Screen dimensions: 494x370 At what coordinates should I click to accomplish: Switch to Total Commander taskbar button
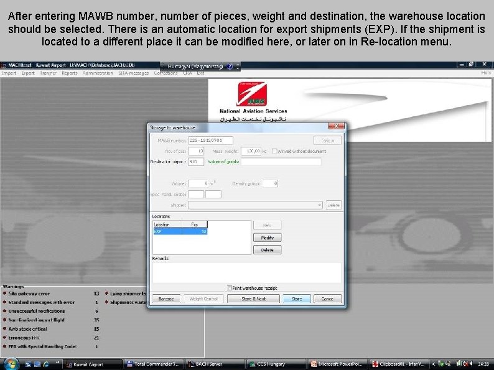(x=154, y=364)
